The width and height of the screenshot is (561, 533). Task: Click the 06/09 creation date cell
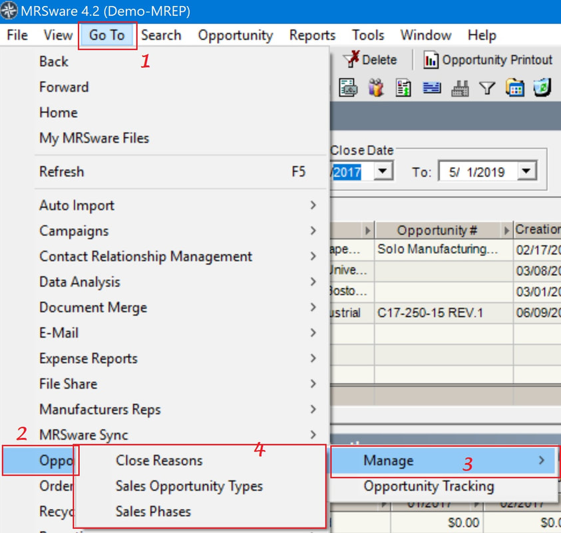[x=538, y=313]
